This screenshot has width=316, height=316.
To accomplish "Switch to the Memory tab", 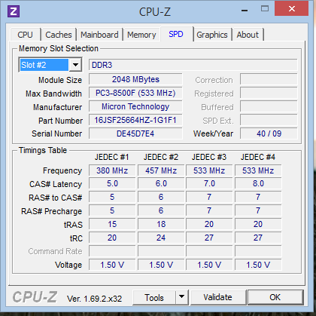I will tap(141, 35).
